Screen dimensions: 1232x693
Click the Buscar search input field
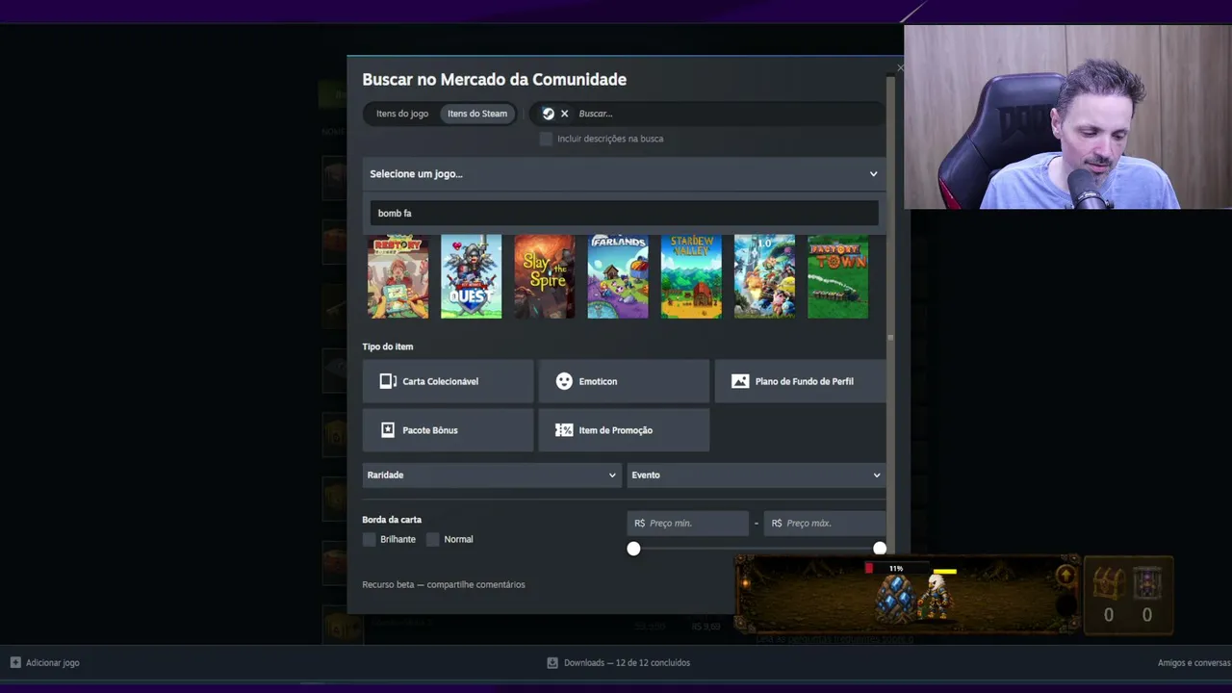coord(727,114)
